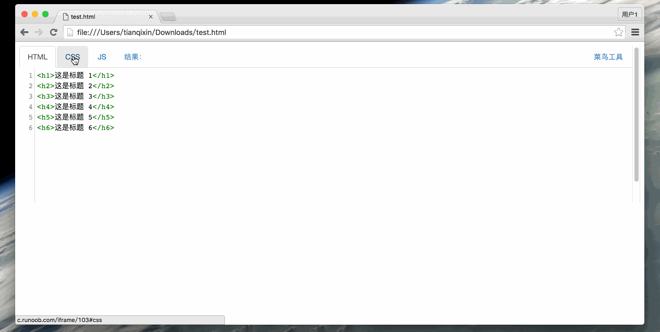Open the Chrome hamburger menu

click(x=635, y=32)
